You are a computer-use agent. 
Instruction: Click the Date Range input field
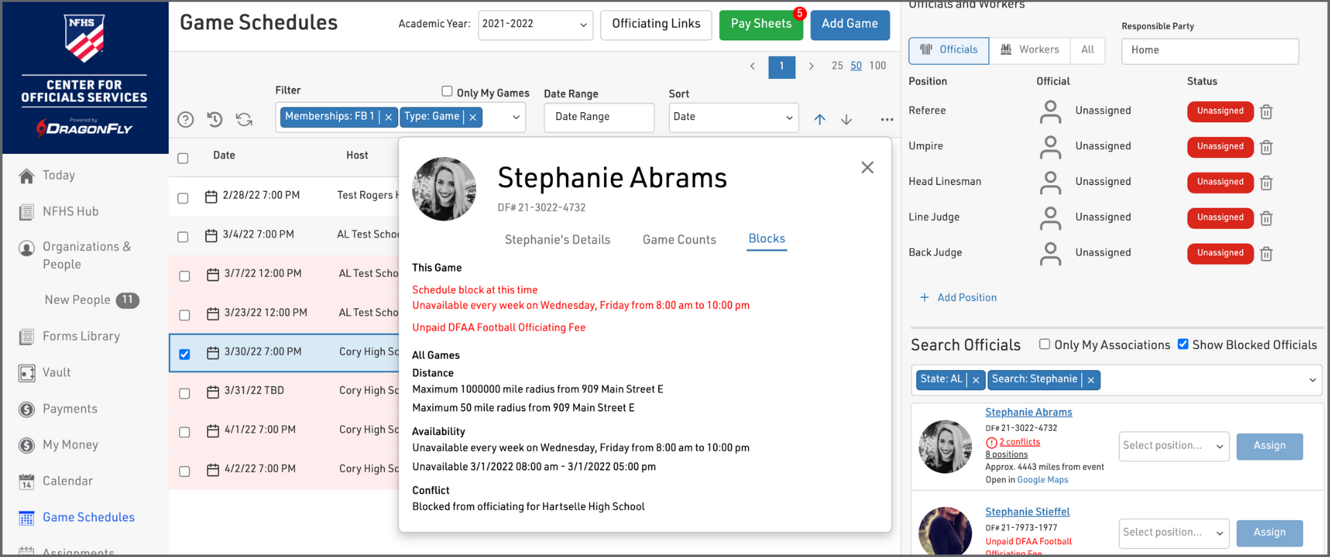(598, 117)
